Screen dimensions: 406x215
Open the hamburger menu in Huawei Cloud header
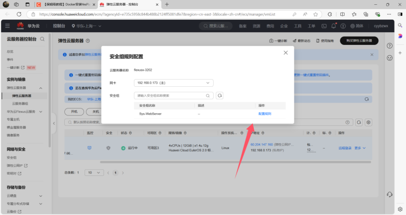(8, 26)
